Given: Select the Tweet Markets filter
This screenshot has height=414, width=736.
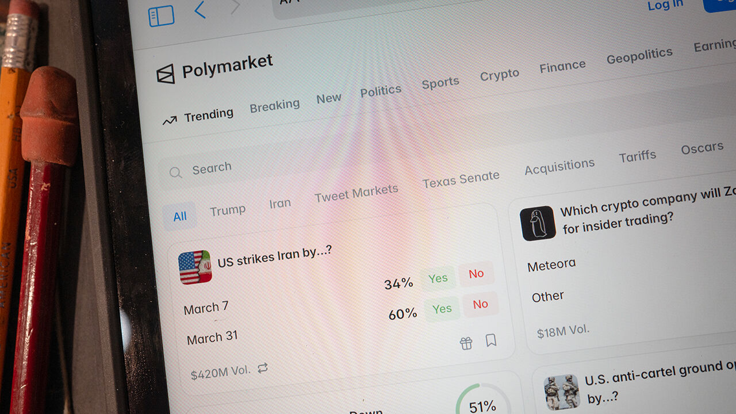Looking at the screenshot, I should click(x=356, y=193).
